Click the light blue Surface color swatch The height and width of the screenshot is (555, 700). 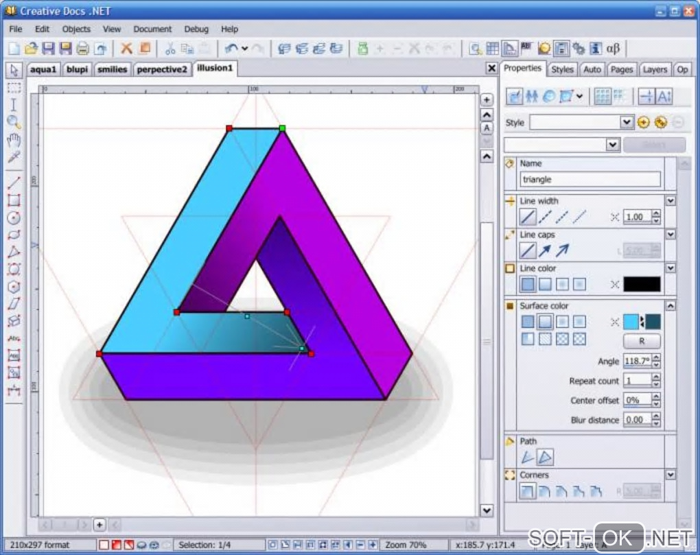pyautogui.click(x=631, y=322)
